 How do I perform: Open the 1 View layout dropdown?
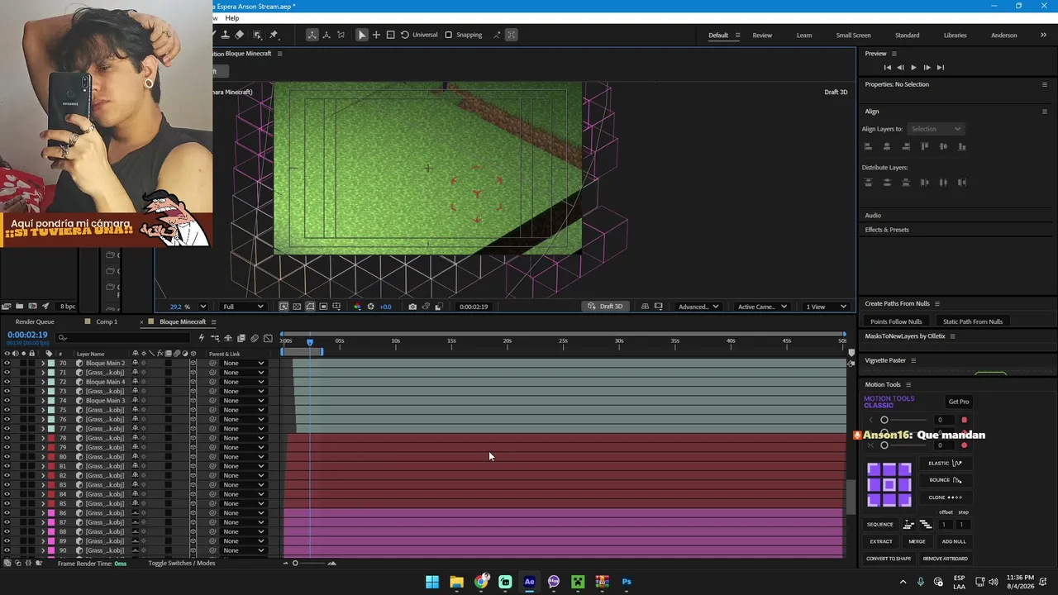point(827,307)
